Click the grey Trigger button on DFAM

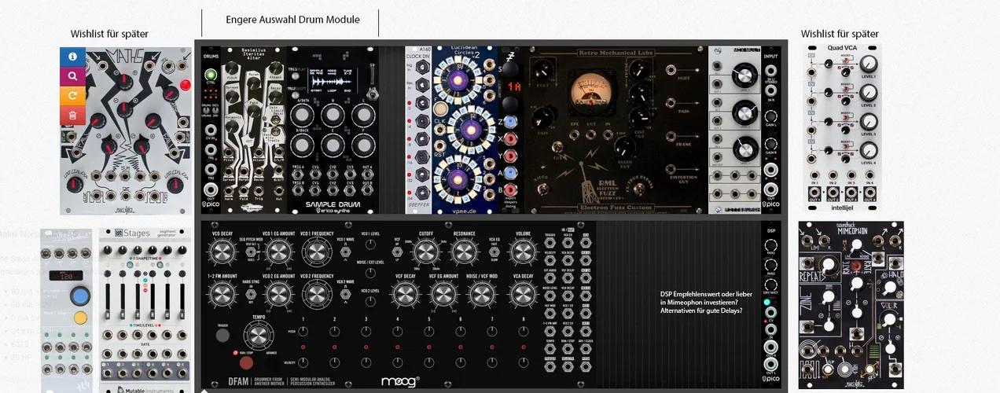pyautogui.click(x=222, y=335)
